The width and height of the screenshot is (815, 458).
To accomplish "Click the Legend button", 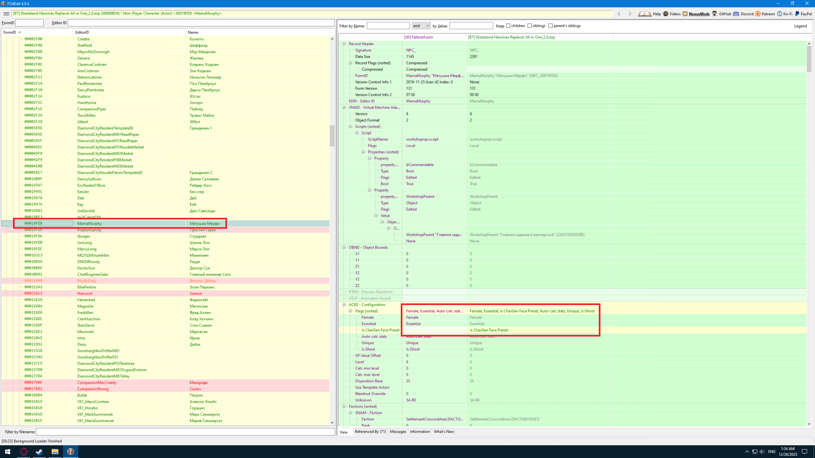I will [800, 26].
